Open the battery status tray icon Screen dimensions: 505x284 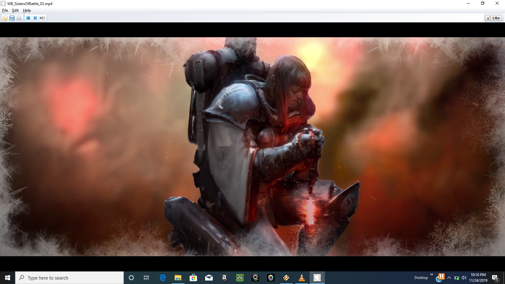point(457,278)
